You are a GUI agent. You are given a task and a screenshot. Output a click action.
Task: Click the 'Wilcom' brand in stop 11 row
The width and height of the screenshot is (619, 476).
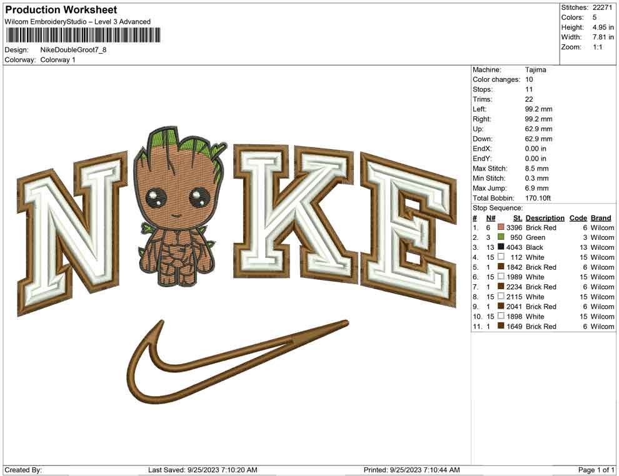pyautogui.click(x=602, y=325)
